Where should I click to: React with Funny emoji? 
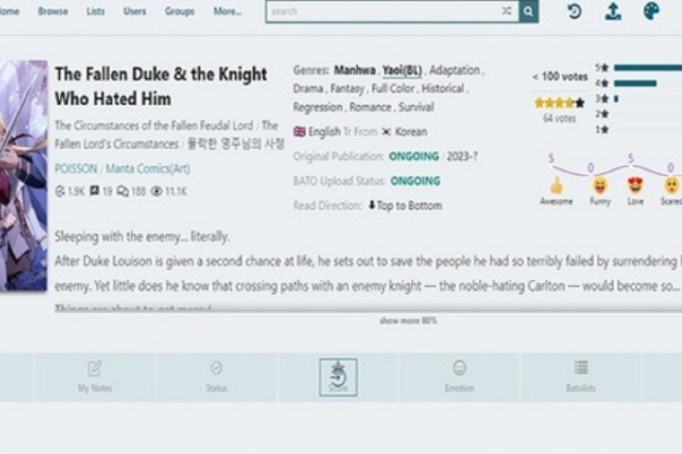[x=600, y=185]
